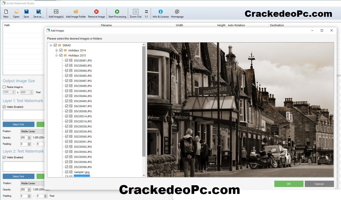The height and width of the screenshot is (200, 341).
Task: Click the Save toolbar icon
Action: [x=26, y=12]
